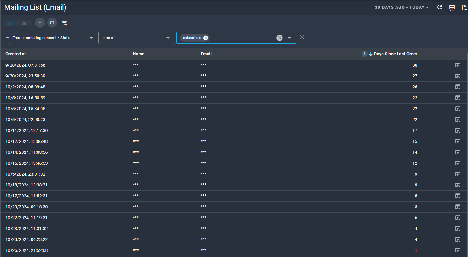This screenshot has width=468, height=257.
Task: Open record for row created 10/5/2024, 23:01:02
Action: 458,174
